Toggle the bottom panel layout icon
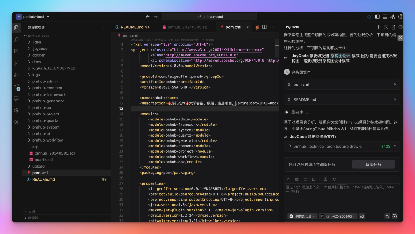Image resolution: width=415 pixels, height=234 pixels. pos(385,17)
